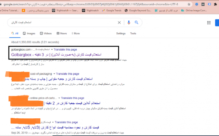The height and width of the screenshot is (136, 219).
Task: Open the Google apps grid
Action: pos(209,23)
